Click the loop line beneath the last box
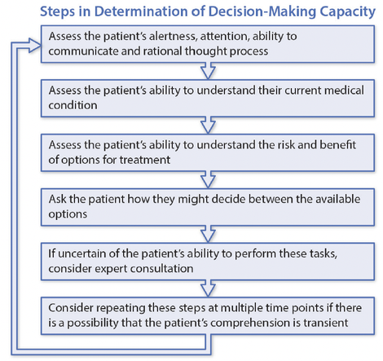Image resolution: width=383 pixels, height=361 pixels. (x=112, y=352)
